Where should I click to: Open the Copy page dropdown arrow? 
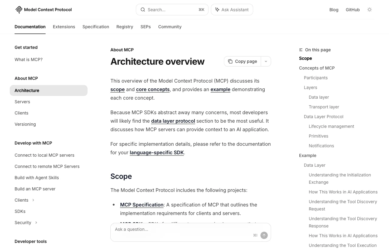click(266, 61)
